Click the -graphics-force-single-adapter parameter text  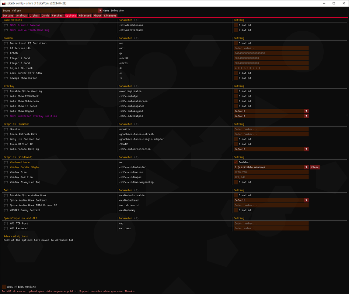(x=142, y=139)
